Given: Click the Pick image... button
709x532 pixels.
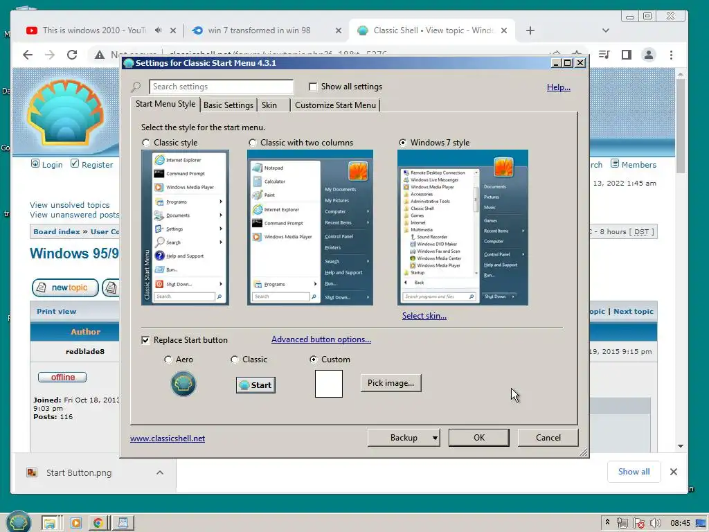Looking at the screenshot, I should coord(391,382).
